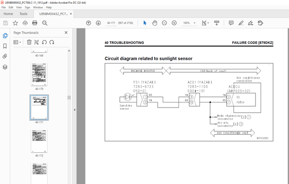The image size is (289, 184).
Task: Open Layers panel icon
Action: [x=5, y=67]
